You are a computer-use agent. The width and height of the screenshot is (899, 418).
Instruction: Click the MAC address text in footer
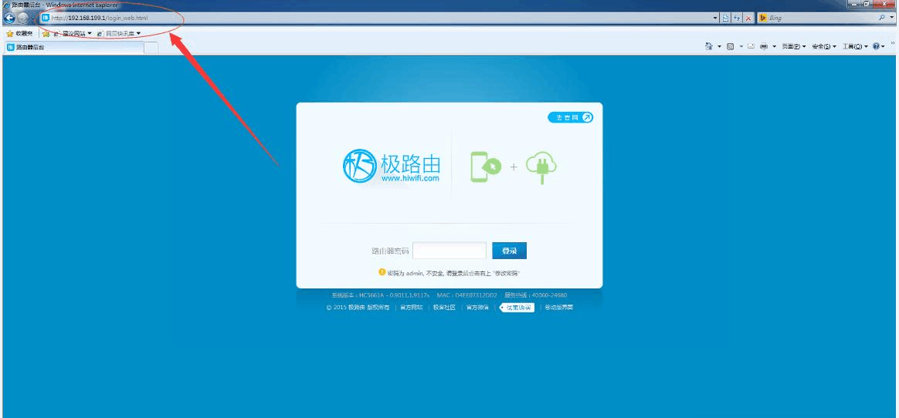point(466,295)
